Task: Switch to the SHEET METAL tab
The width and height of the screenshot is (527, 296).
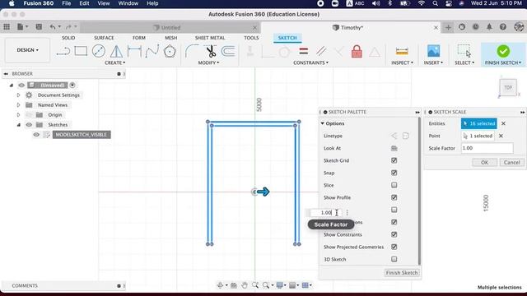Action: (x=210, y=38)
